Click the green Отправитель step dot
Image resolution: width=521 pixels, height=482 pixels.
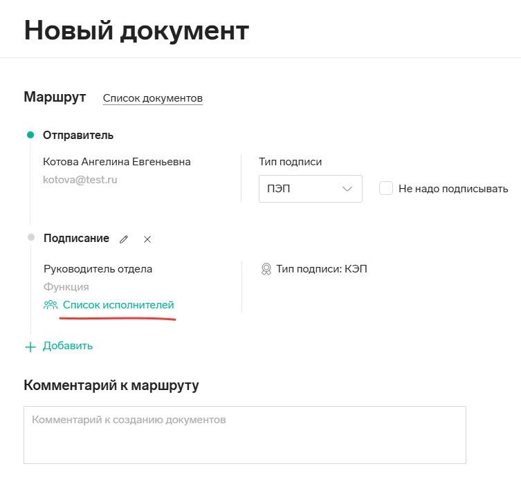pyautogui.click(x=30, y=135)
